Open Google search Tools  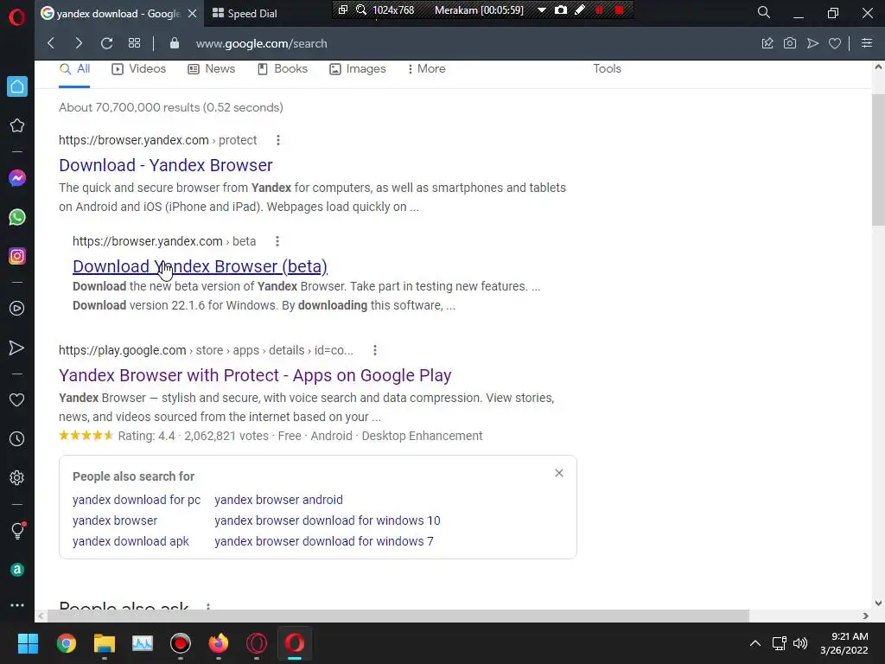607,69
